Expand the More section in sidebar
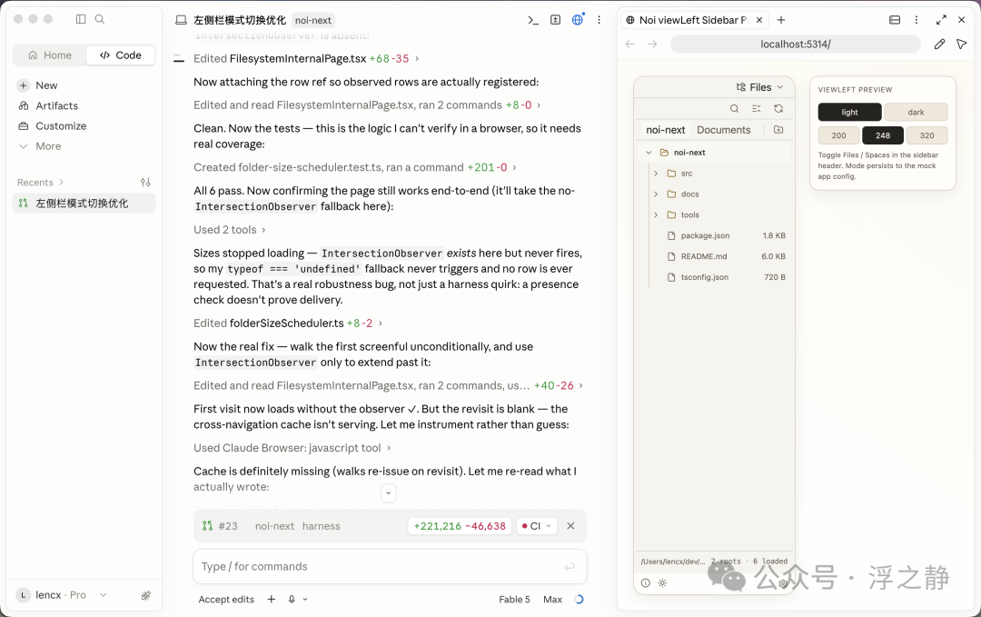This screenshot has width=981, height=617. tap(40, 146)
